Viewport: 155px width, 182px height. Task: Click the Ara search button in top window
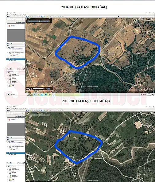tap(24, 19)
